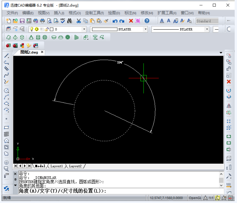
Task: Click the OpenGL status bar button
Action: (x=195, y=198)
